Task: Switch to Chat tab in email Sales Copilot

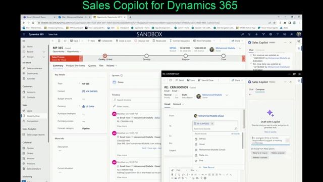Action: [251, 89]
